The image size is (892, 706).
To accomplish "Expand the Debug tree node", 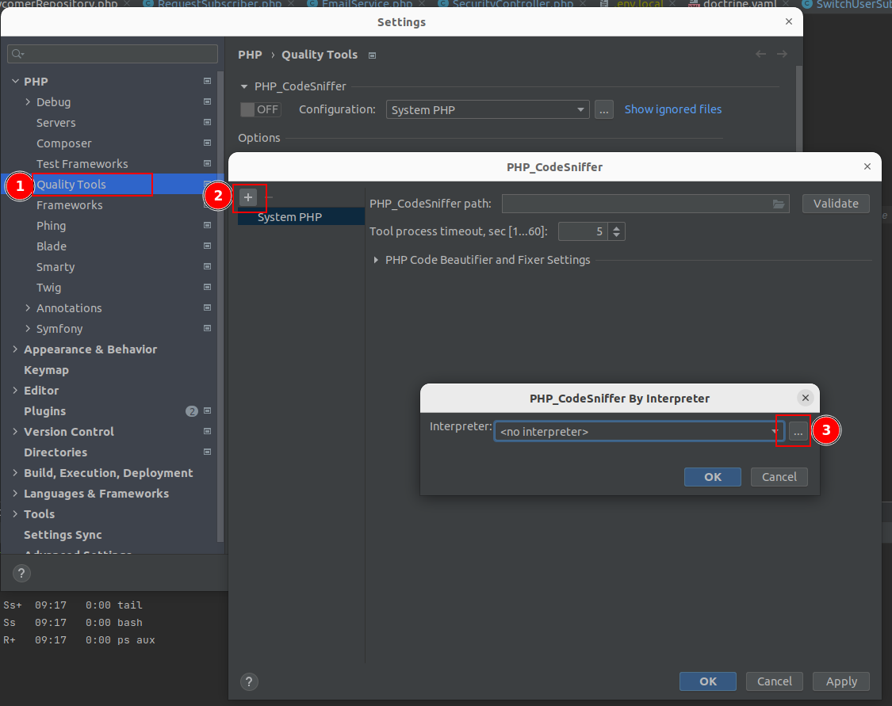I will 28,102.
